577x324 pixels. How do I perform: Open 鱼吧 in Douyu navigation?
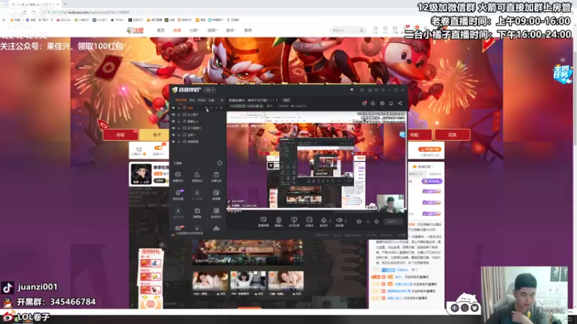pos(248,30)
